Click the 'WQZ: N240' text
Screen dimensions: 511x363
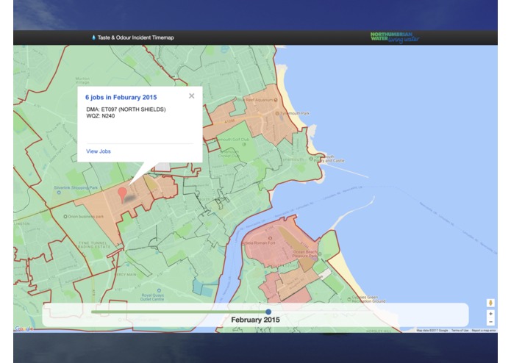(x=101, y=116)
